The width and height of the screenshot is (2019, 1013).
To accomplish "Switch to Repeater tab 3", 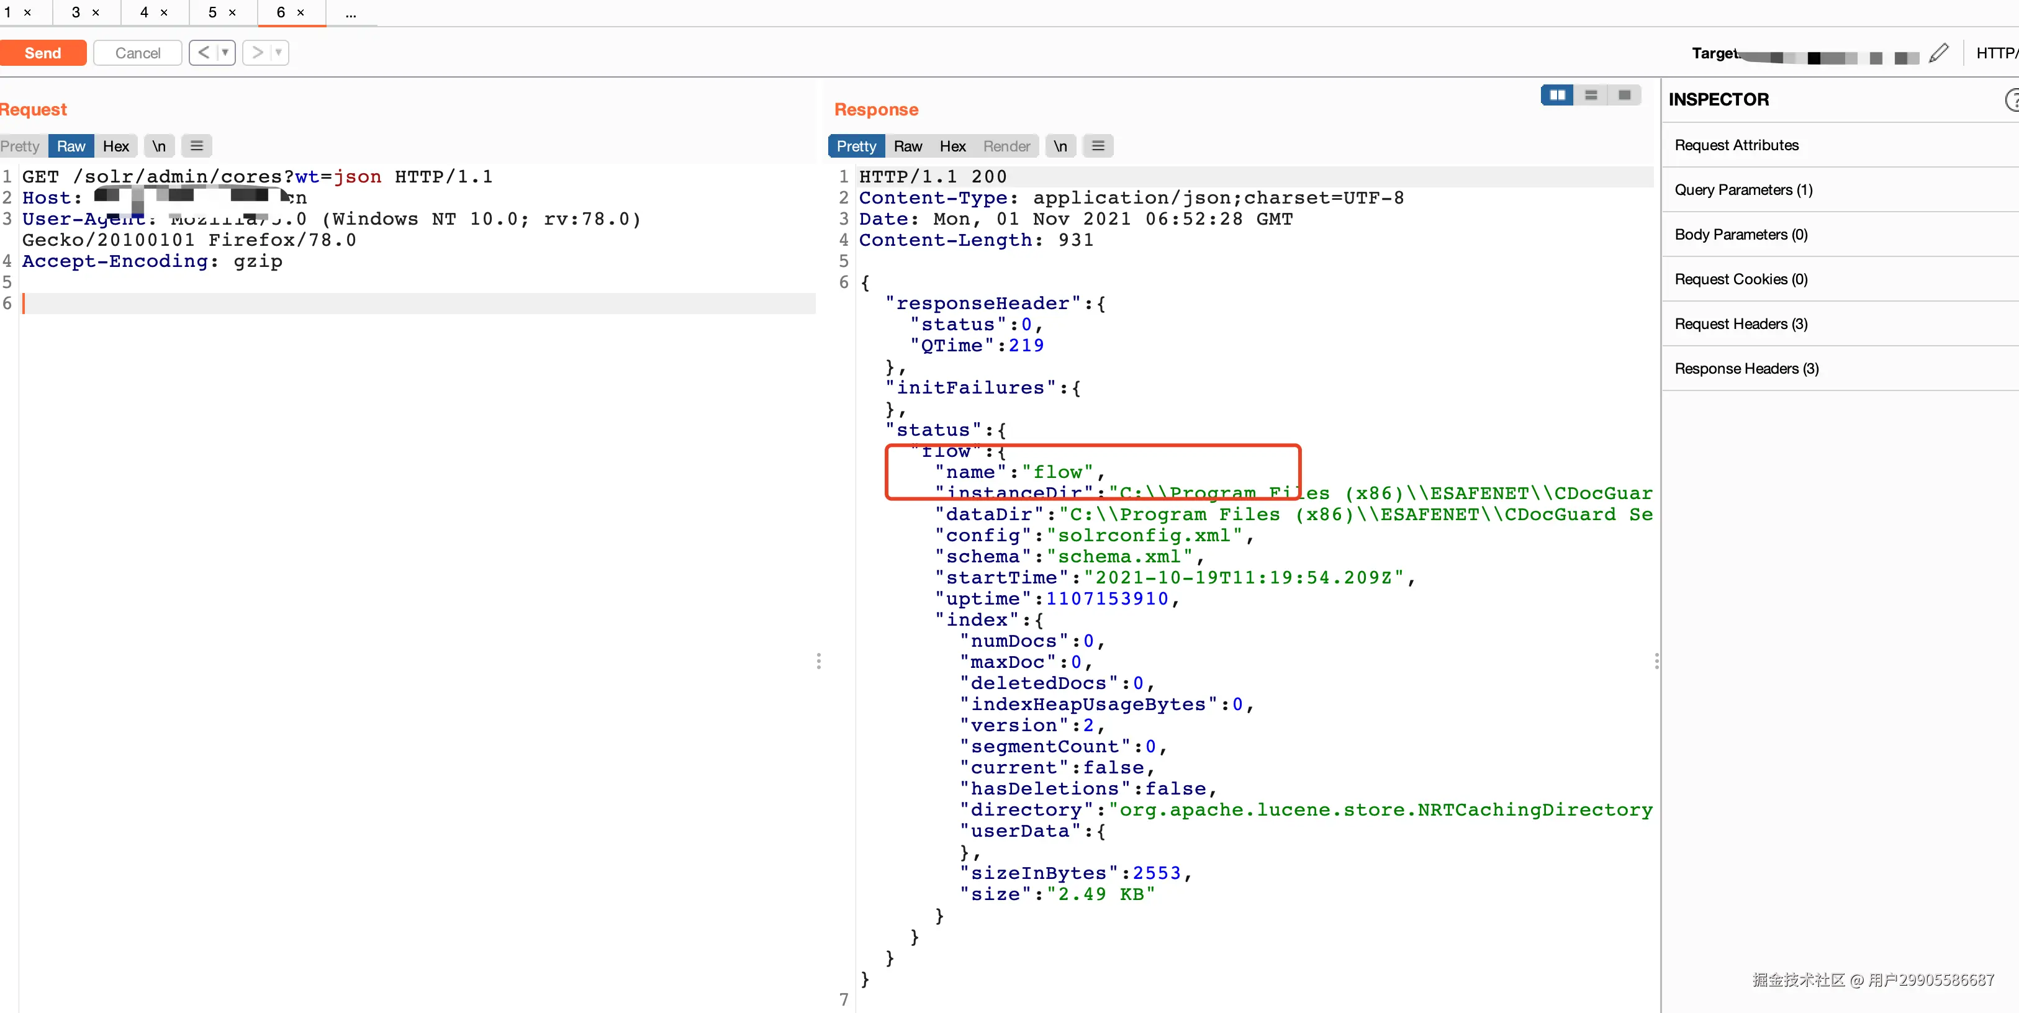I will (x=76, y=12).
